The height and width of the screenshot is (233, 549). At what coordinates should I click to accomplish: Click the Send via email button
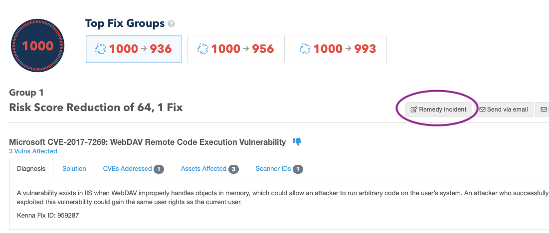point(503,110)
